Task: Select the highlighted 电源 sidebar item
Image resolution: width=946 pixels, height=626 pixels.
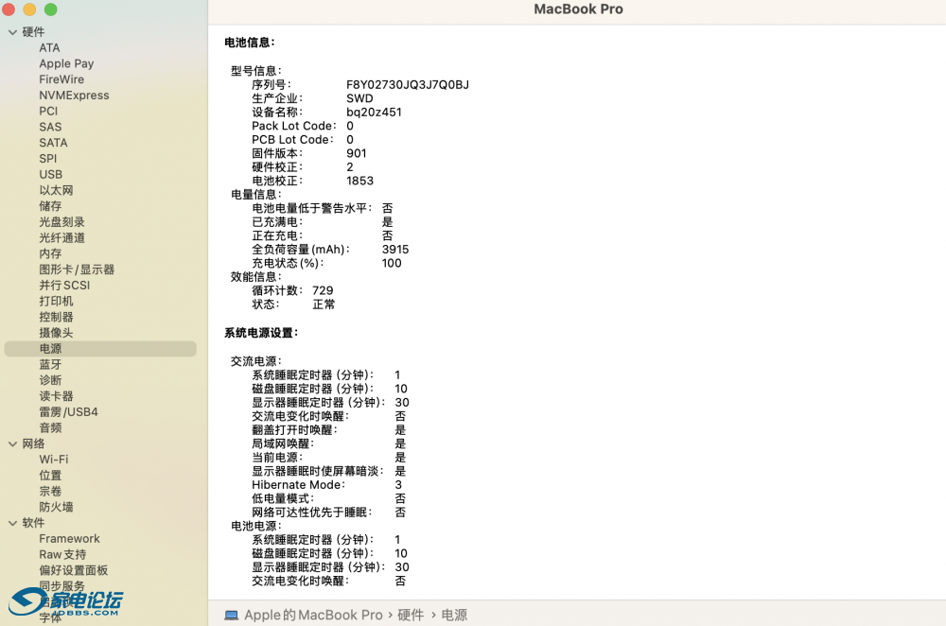Action: tap(100, 349)
